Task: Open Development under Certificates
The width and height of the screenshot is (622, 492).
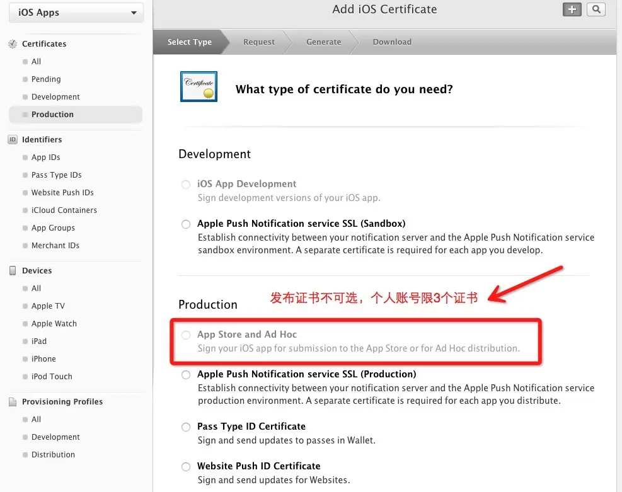Action: pyautogui.click(x=55, y=97)
